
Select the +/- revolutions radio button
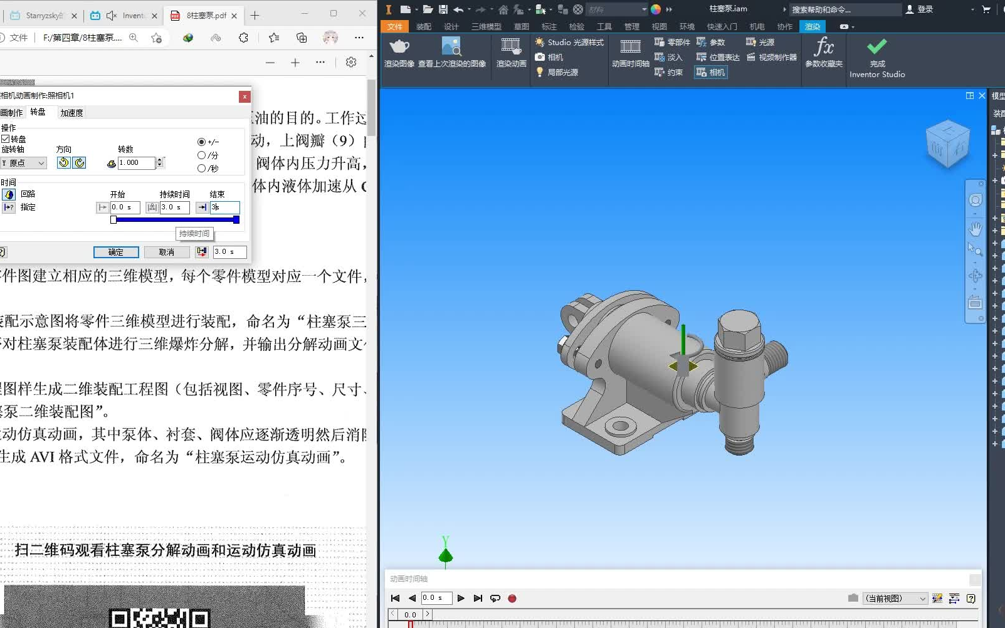click(x=201, y=142)
